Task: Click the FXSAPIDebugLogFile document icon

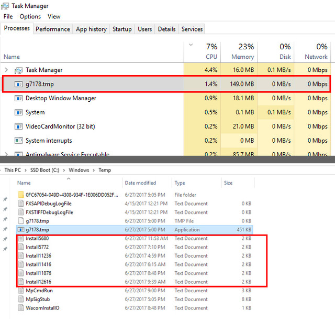Action: [21, 204]
